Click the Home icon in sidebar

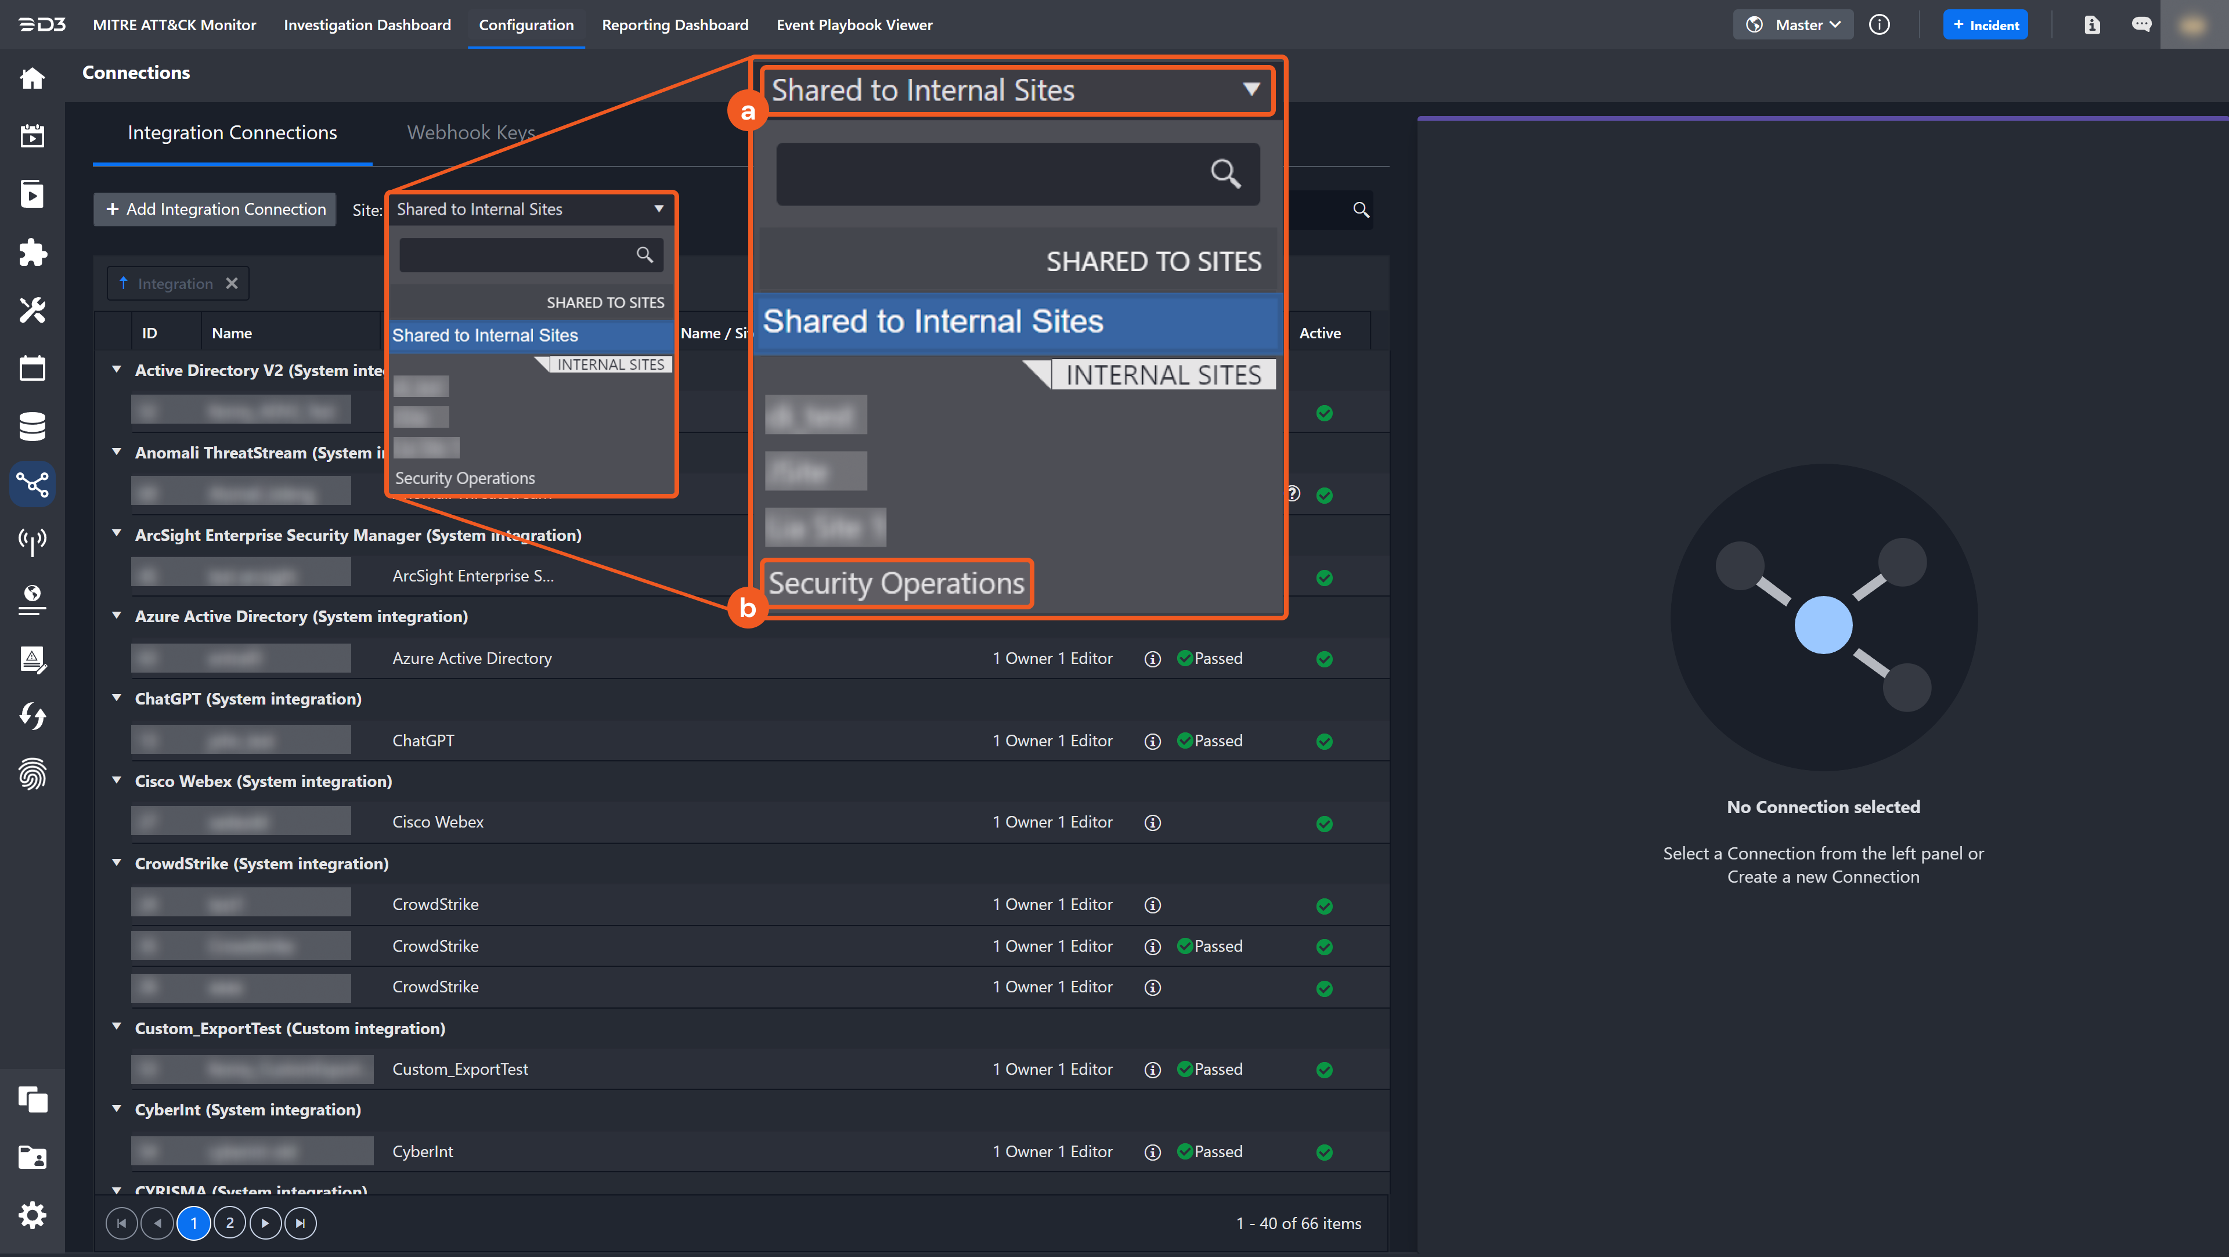(32, 78)
